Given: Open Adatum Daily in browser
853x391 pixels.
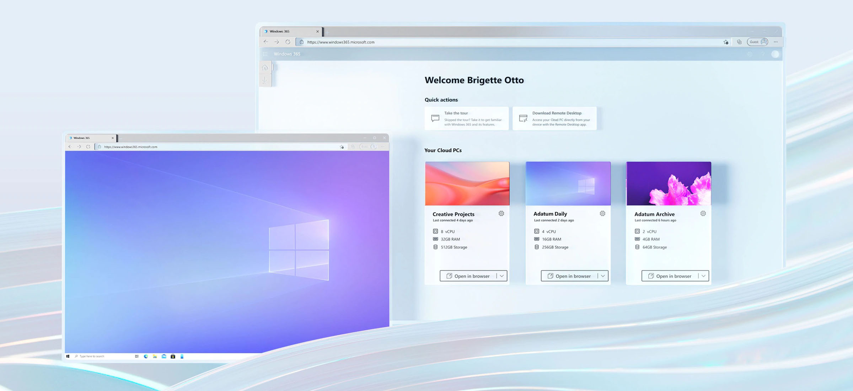Looking at the screenshot, I should coord(569,276).
